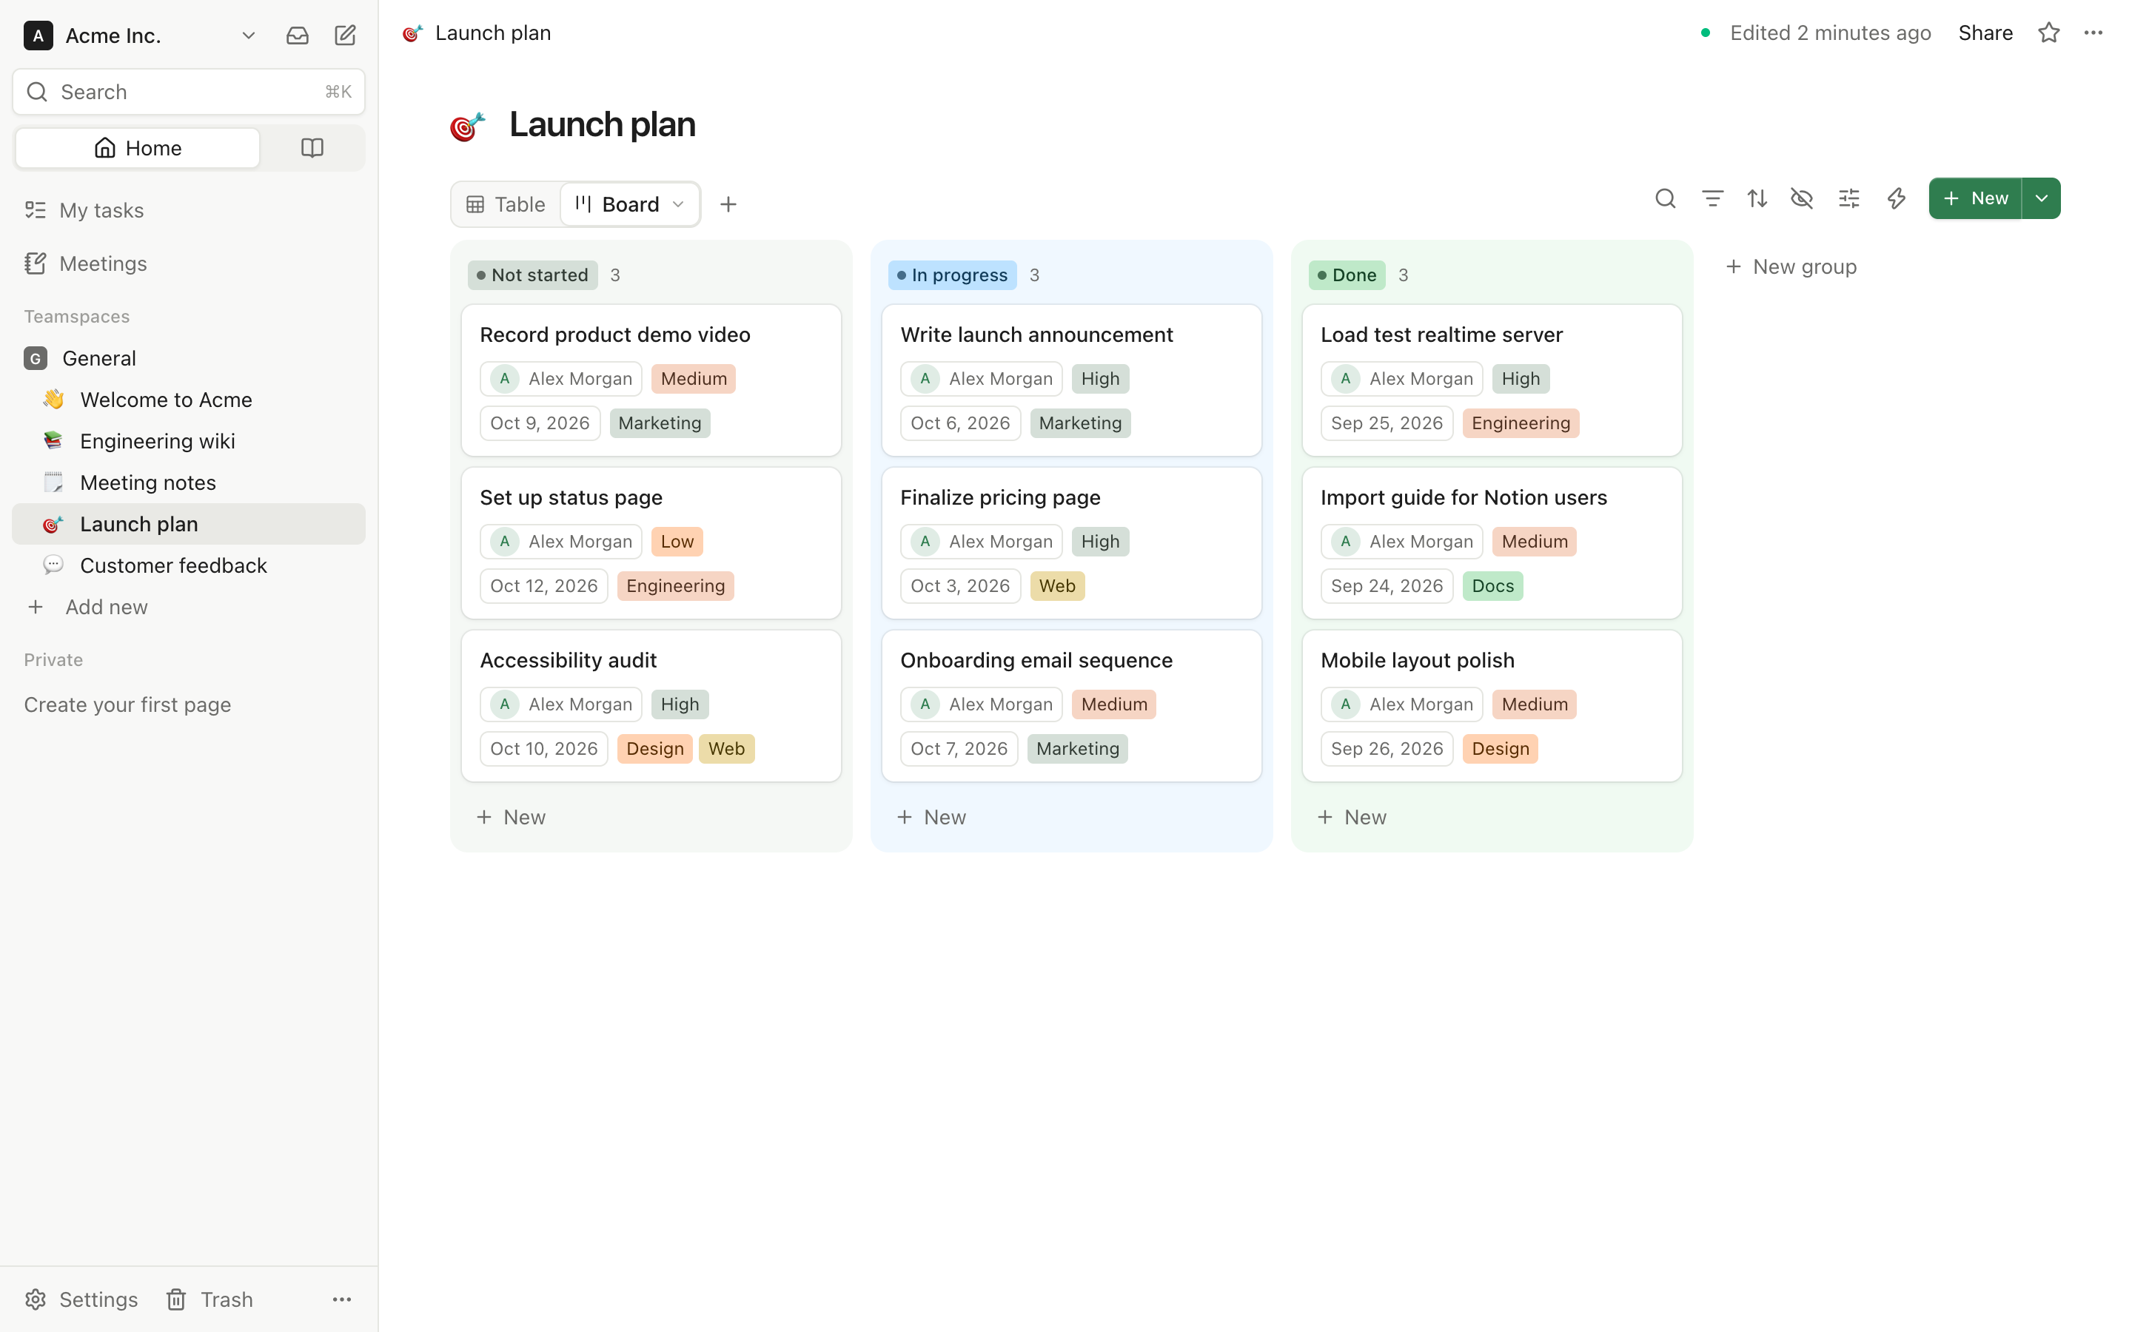Open My tasks in sidebar

pyautogui.click(x=189, y=211)
